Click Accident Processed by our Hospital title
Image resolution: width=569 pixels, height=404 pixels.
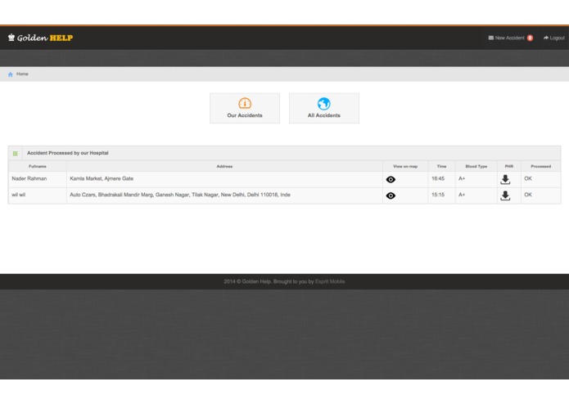tap(68, 153)
